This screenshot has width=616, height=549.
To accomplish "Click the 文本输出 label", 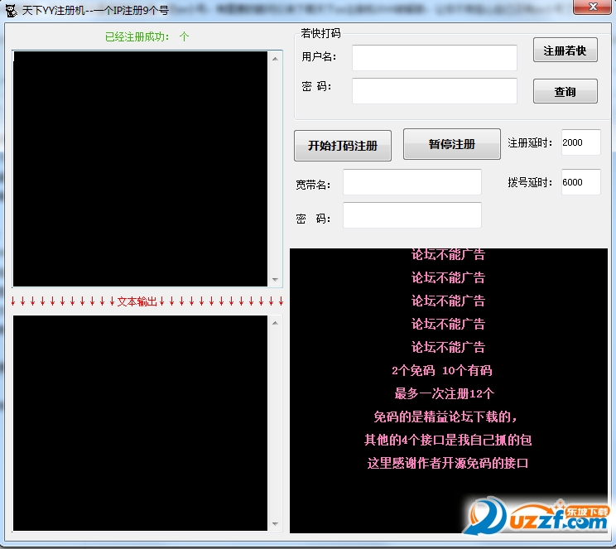I will pos(137,301).
